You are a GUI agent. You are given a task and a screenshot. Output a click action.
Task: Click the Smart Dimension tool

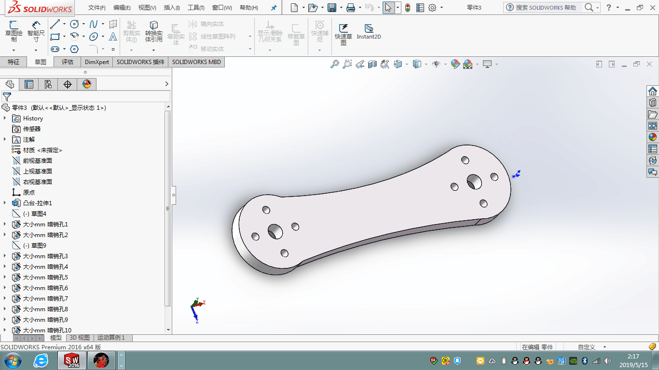coord(36,30)
